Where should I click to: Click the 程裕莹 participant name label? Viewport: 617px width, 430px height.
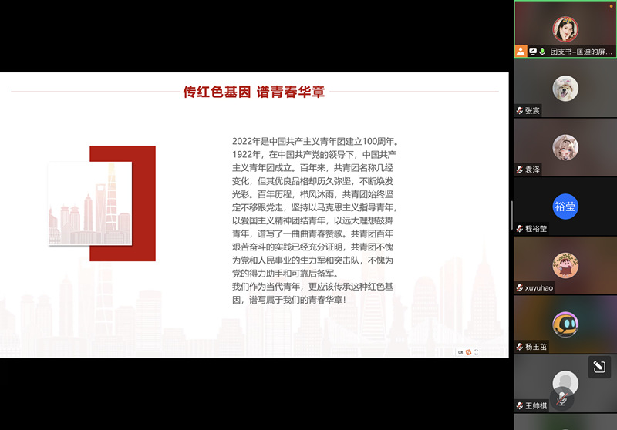coord(536,229)
